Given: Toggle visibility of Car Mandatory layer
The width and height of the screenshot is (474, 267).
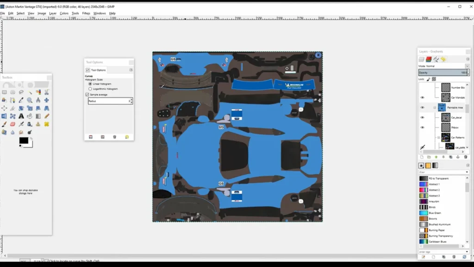Looking at the screenshot, I should pyautogui.click(x=422, y=97).
